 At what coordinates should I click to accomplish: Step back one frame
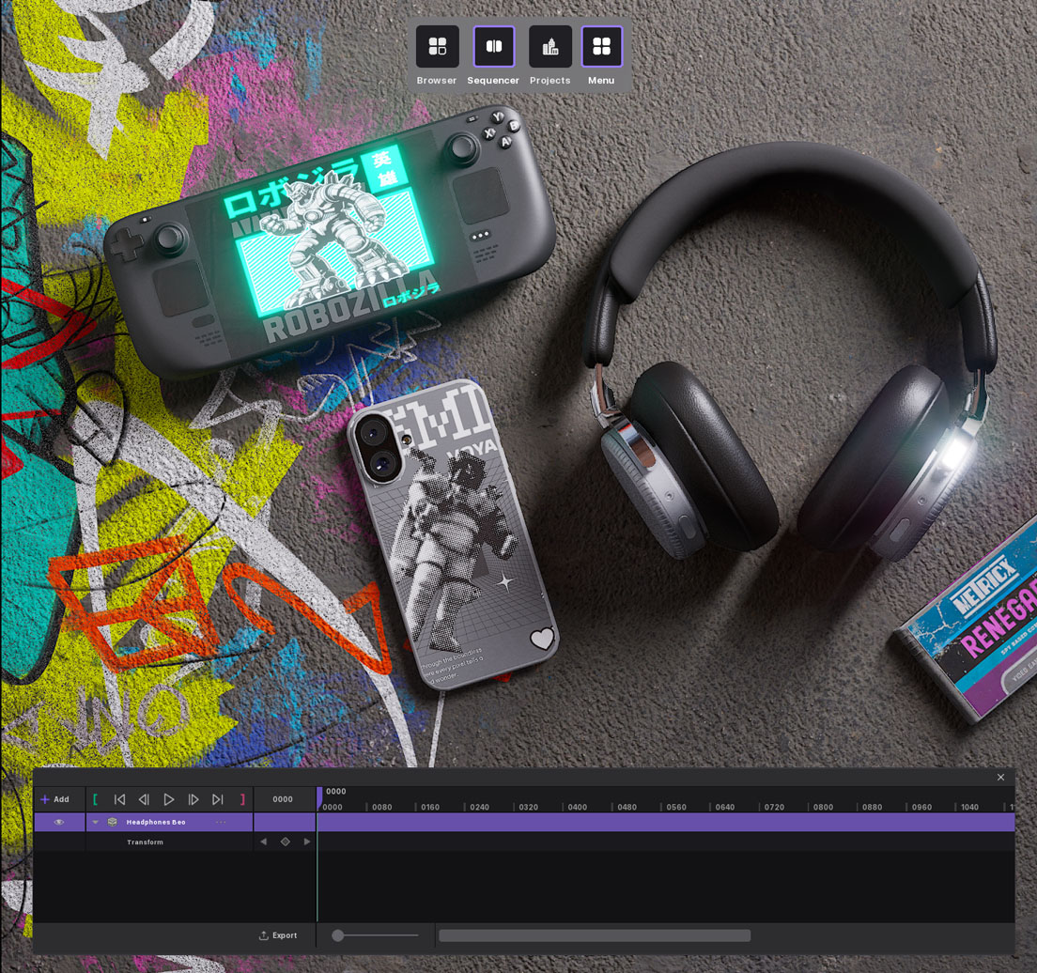click(x=144, y=799)
